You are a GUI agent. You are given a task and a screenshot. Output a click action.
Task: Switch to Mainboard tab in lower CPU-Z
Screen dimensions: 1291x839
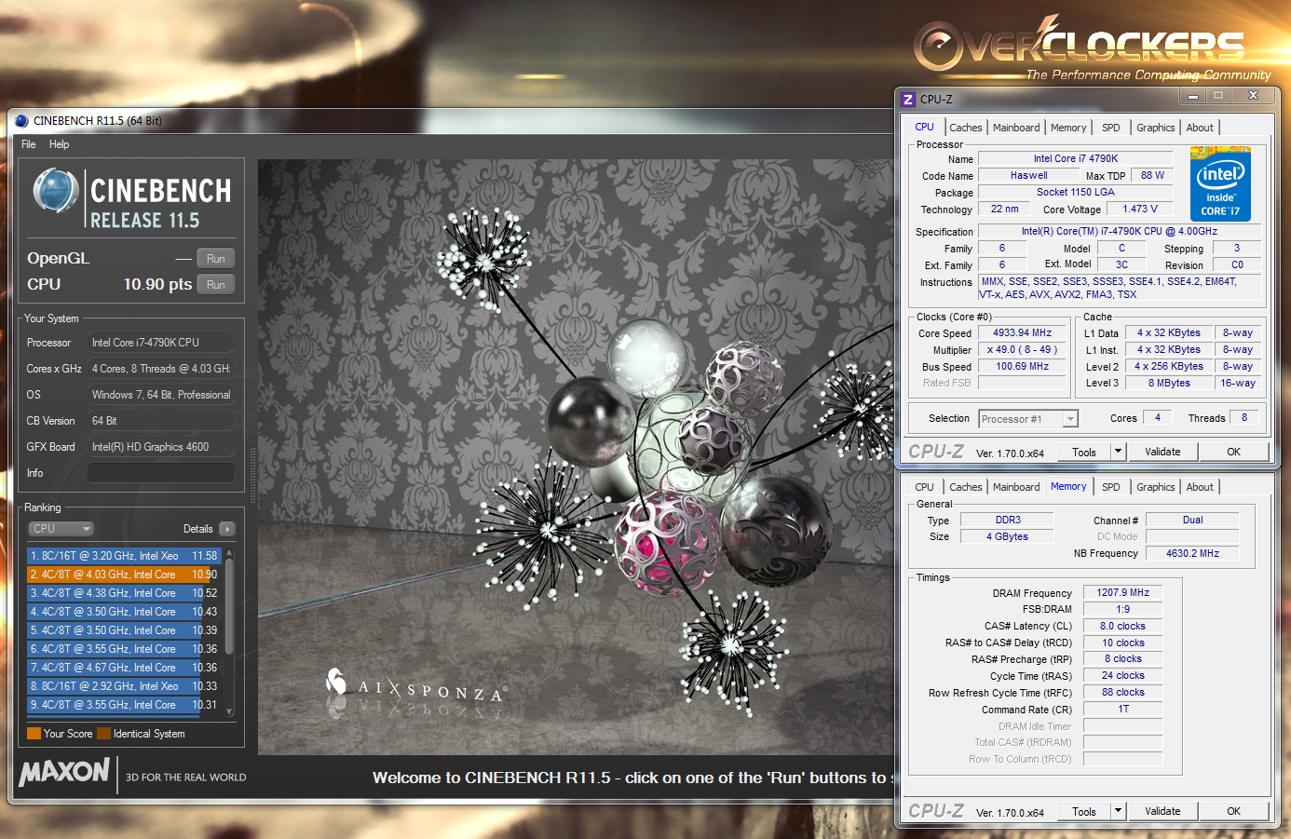[1016, 487]
